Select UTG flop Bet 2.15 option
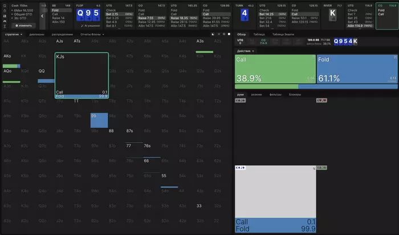 coord(119,14)
